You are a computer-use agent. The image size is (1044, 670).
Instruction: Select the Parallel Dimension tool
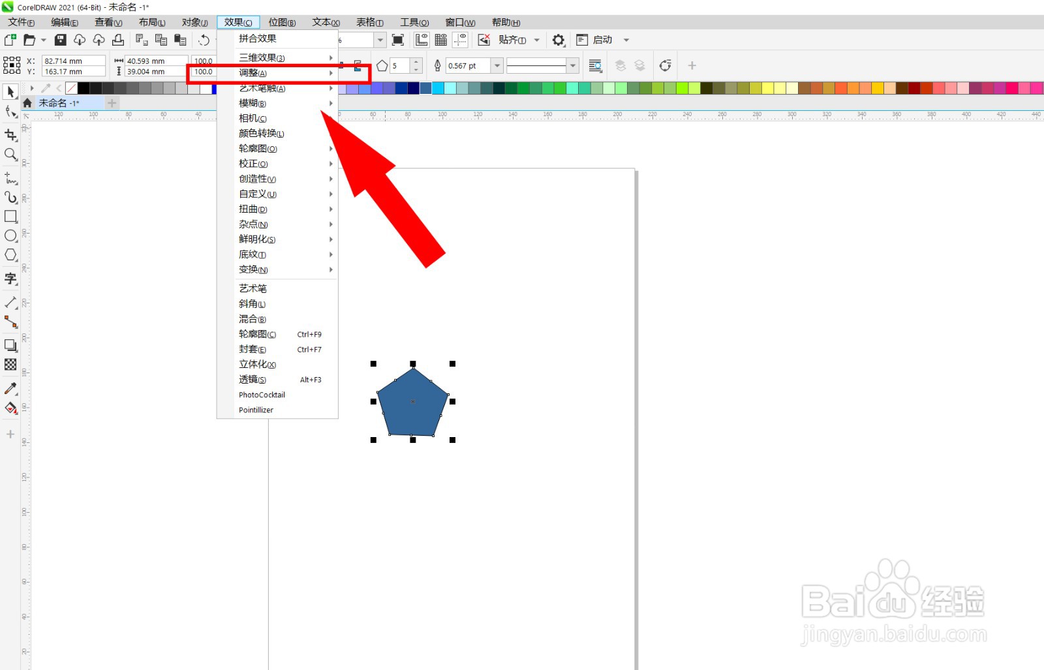pyautogui.click(x=10, y=303)
